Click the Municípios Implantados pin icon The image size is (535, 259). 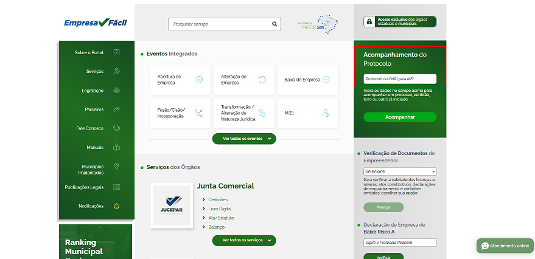pyautogui.click(x=117, y=167)
